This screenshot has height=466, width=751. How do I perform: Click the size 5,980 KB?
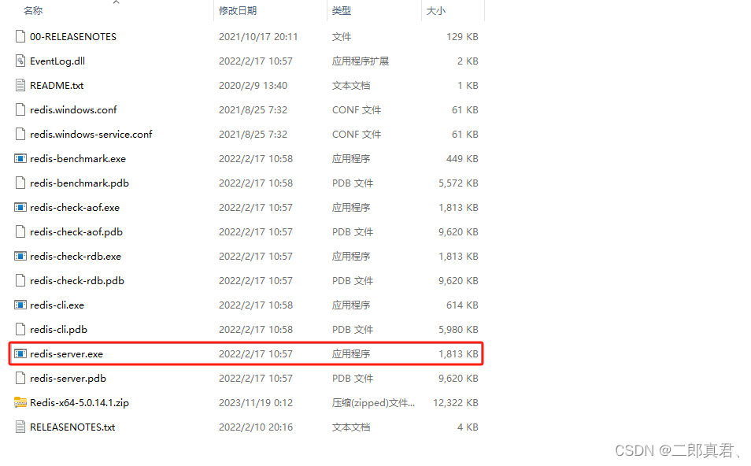[458, 330]
